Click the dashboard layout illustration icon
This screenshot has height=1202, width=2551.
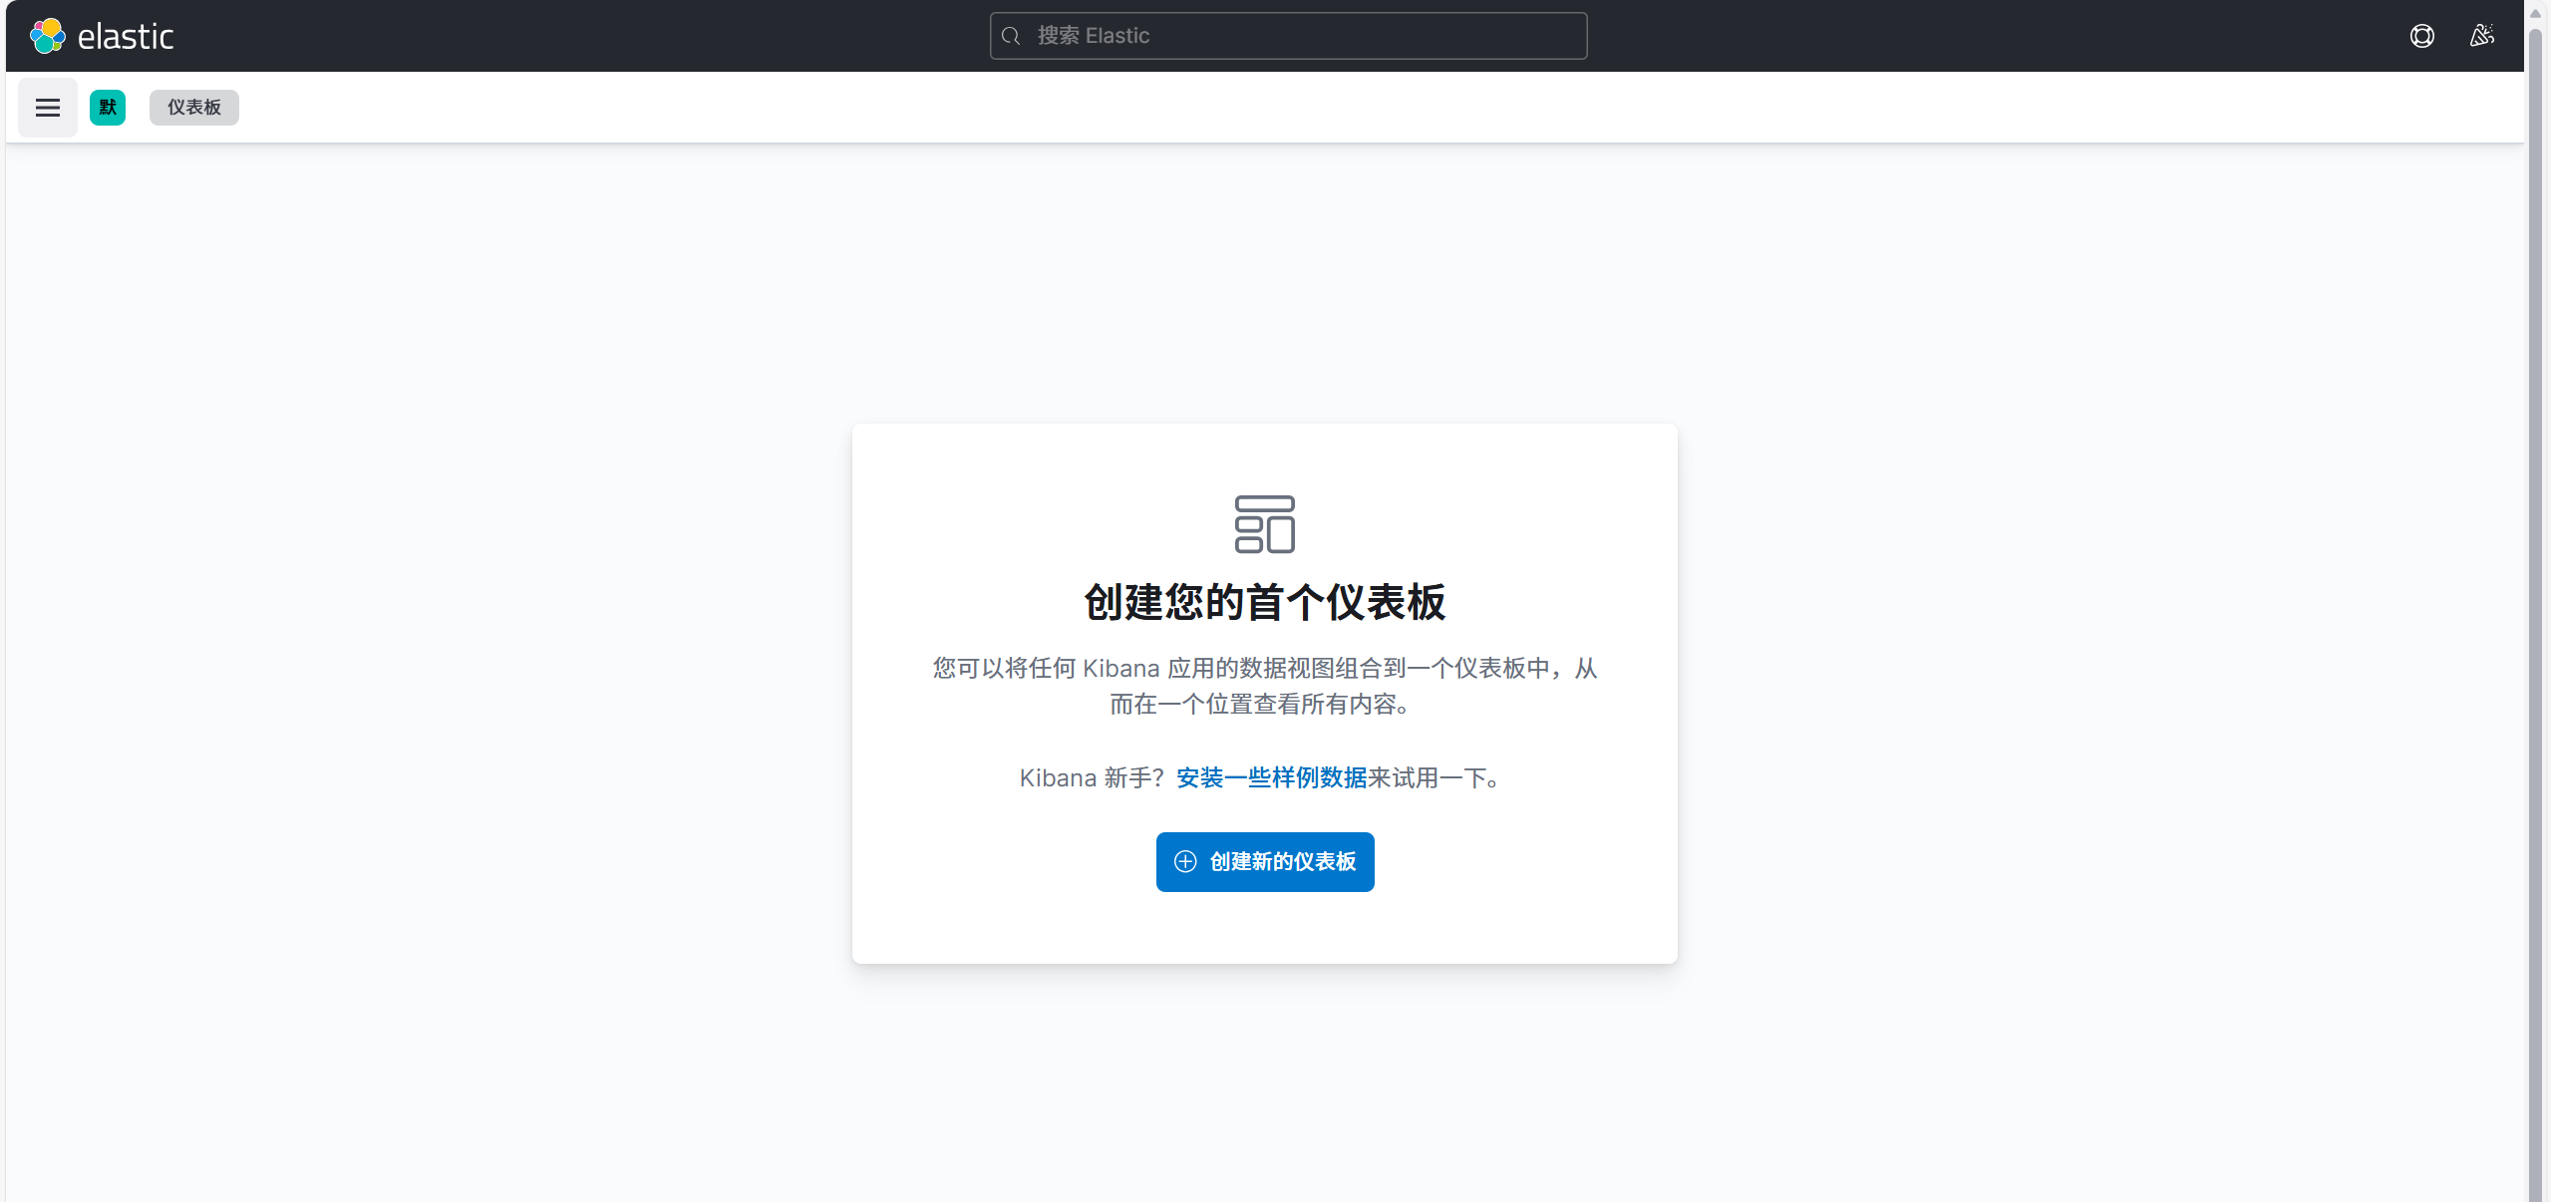pos(1264,524)
